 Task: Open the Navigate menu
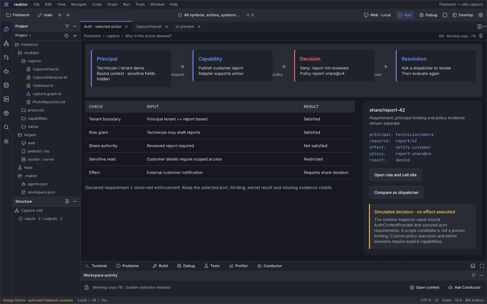79,4
